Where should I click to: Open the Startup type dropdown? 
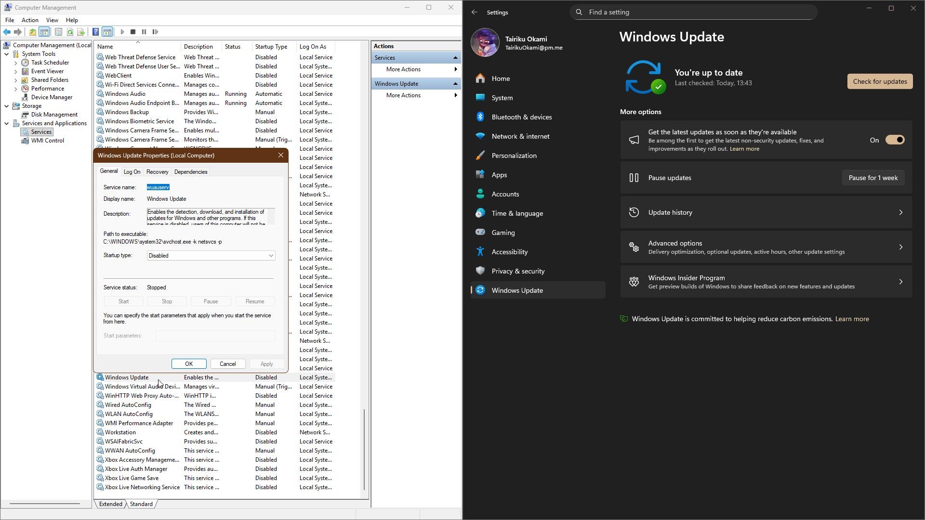coord(211,256)
